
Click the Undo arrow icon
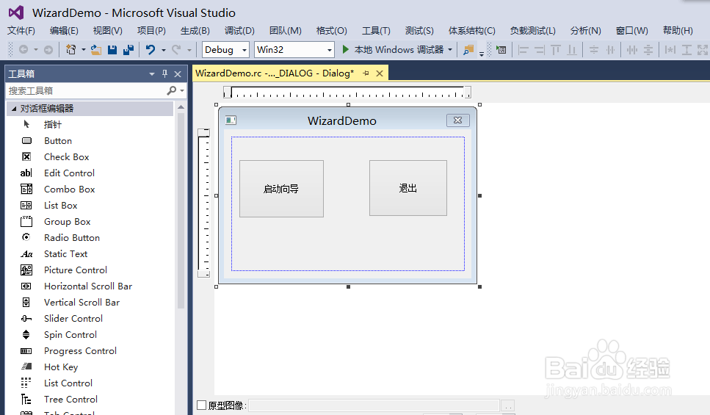click(x=151, y=49)
